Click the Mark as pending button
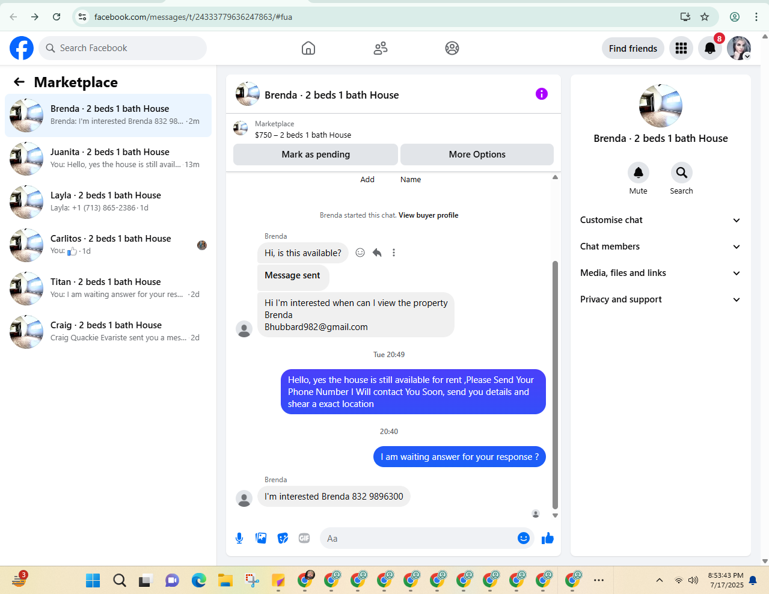The width and height of the screenshot is (769, 594). click(x=316, y=155)
